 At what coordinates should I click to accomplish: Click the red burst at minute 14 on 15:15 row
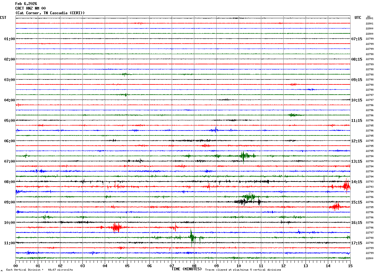click(335, 207)
